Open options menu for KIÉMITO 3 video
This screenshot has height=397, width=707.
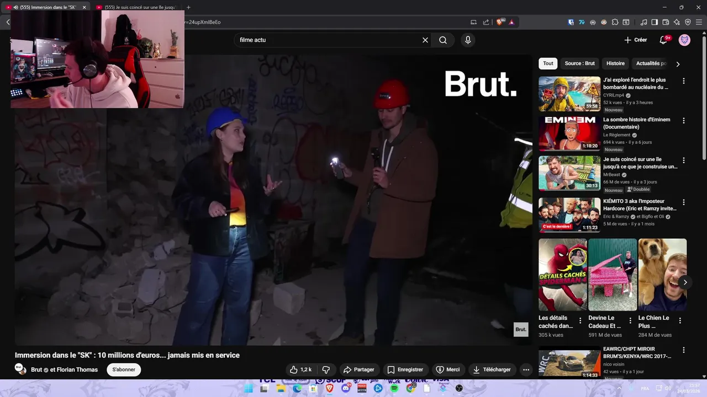point(684,202)
